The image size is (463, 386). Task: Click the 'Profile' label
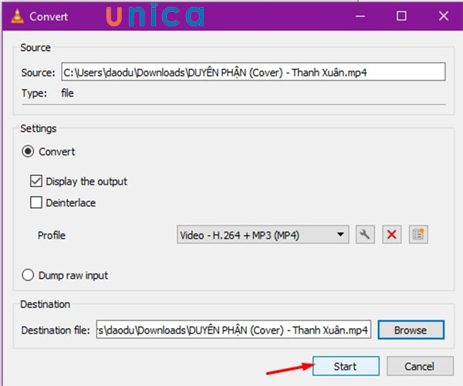click(52, 235)
